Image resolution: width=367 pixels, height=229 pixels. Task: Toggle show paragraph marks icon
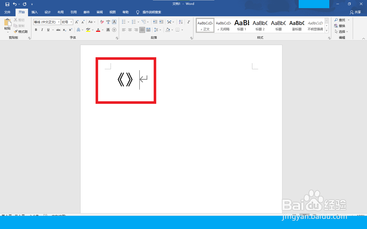click(x=189, y=22)
